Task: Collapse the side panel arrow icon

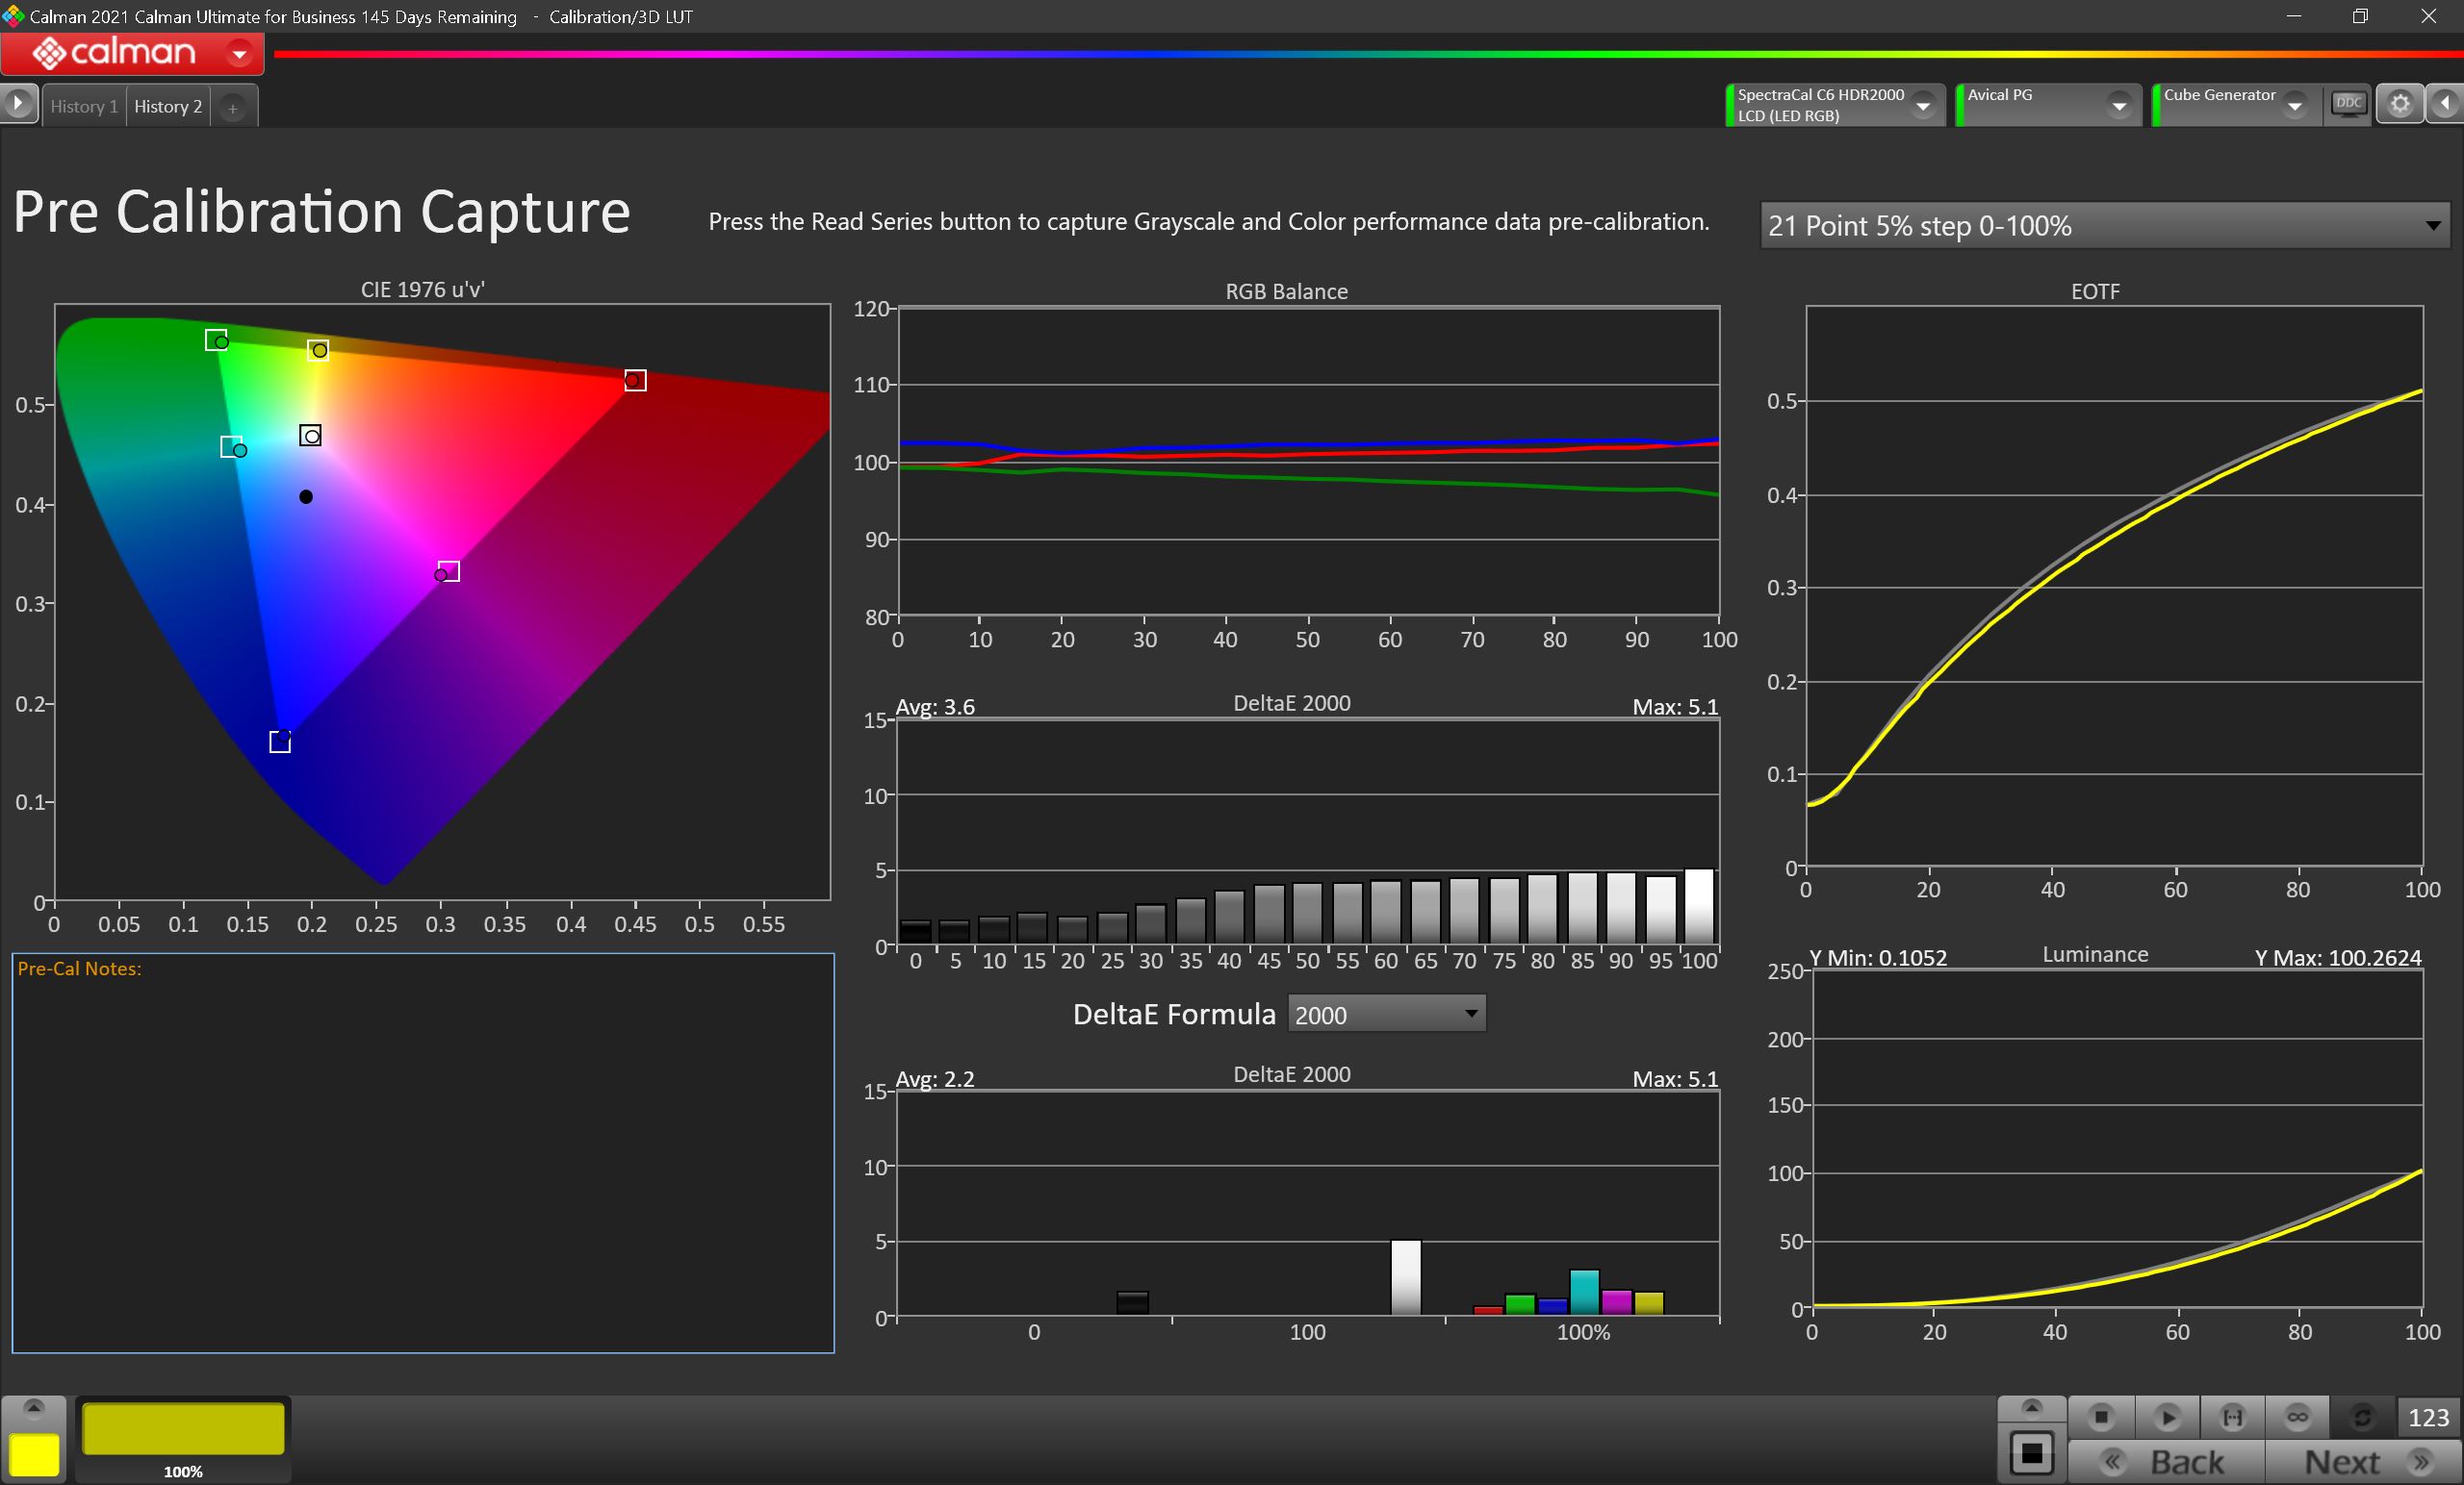Action: pyautogui.click(x=2444, y=104)
